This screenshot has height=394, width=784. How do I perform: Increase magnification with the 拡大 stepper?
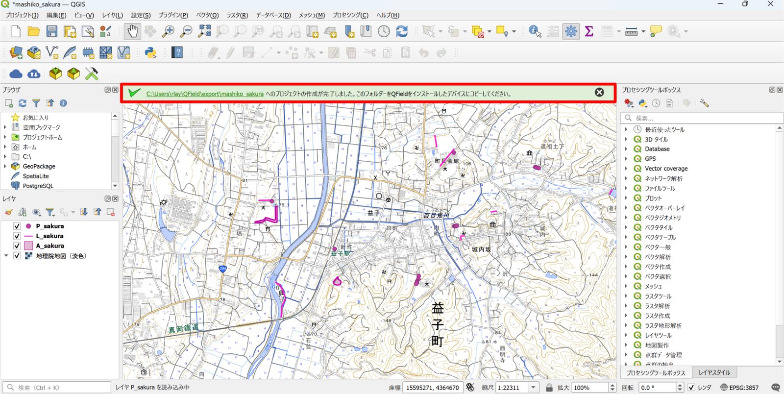612,385
